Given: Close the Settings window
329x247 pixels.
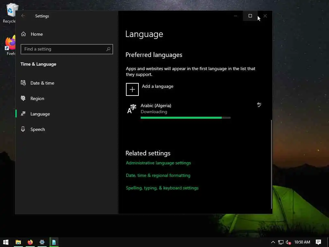Looking at the screenshot, I should (x=265, y=16).
